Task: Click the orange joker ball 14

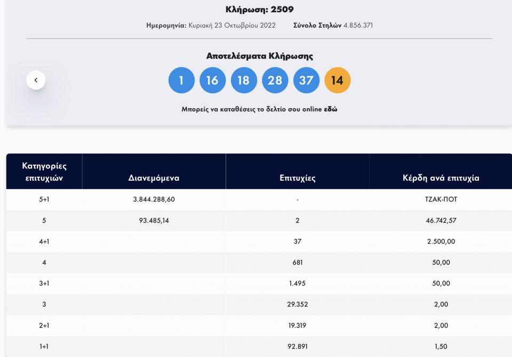Action: pyautogui.click(x=337, y=80)
